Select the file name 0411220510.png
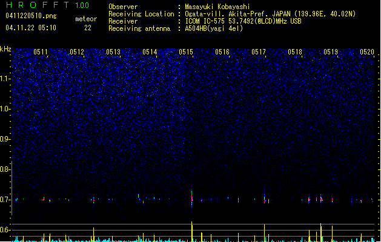The height and width of the screenshot is (242, 381). click(31, 16)
